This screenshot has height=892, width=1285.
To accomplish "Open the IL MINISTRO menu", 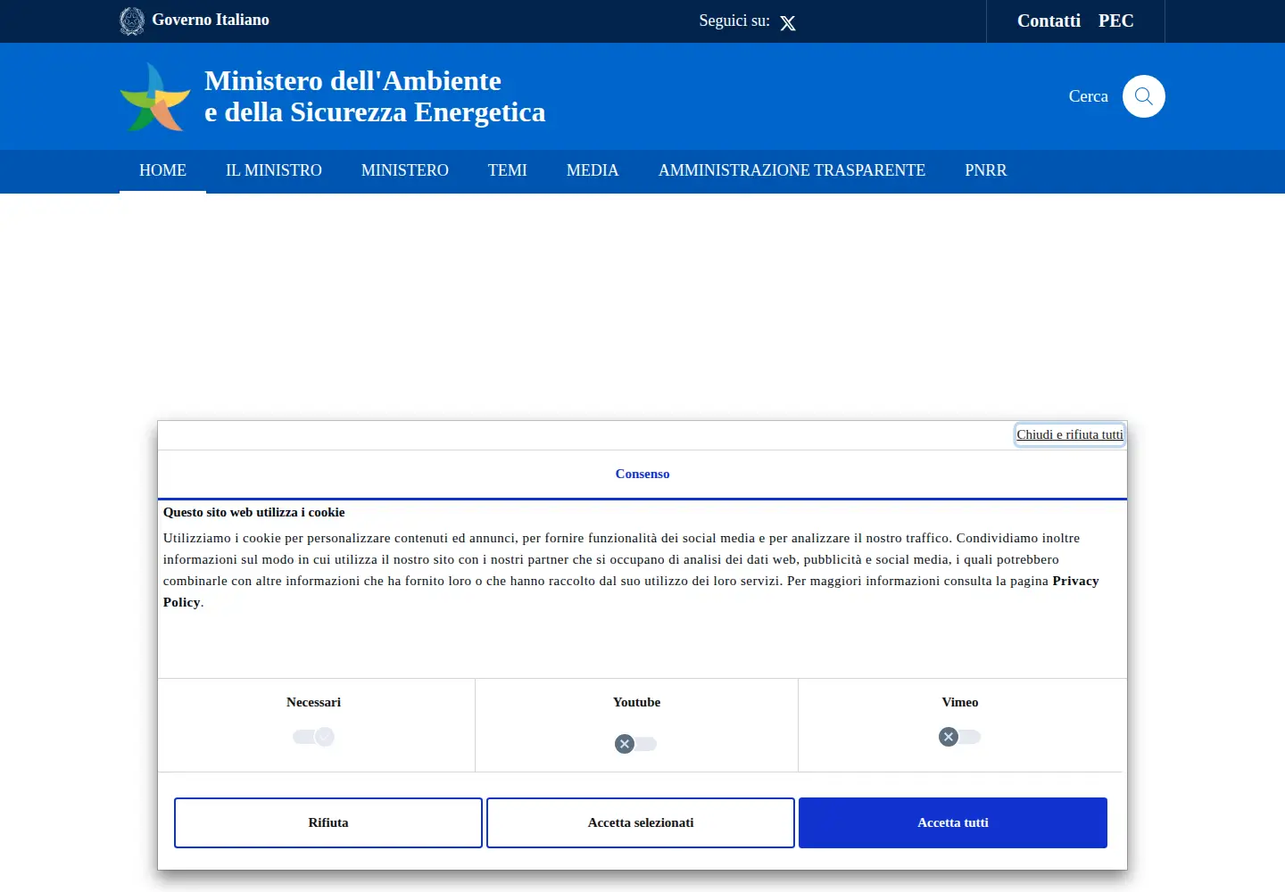I will (x=274, y=170).
